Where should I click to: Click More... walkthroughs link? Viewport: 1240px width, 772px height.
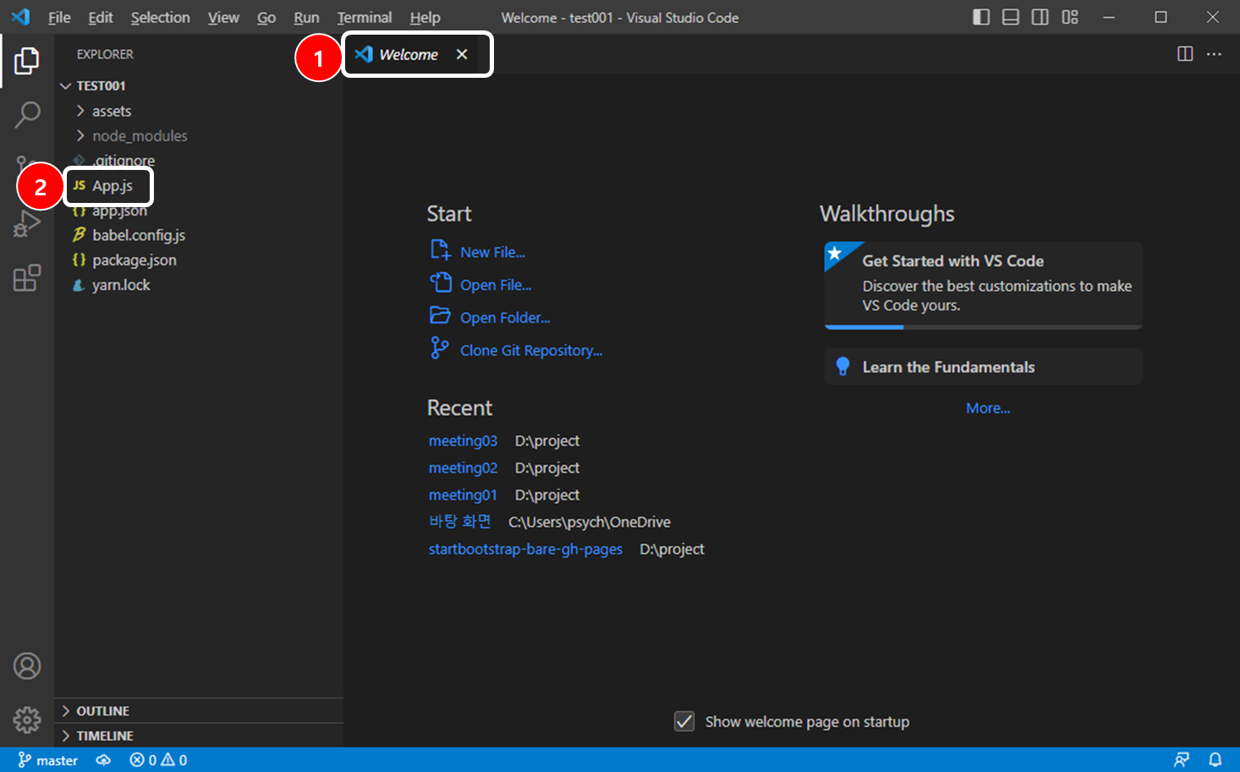click(988, 408)
